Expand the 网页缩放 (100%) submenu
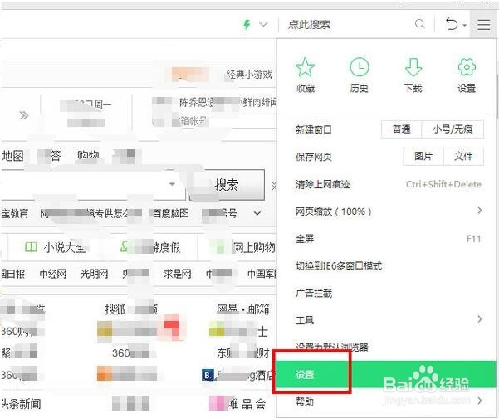 pos(387,211)
